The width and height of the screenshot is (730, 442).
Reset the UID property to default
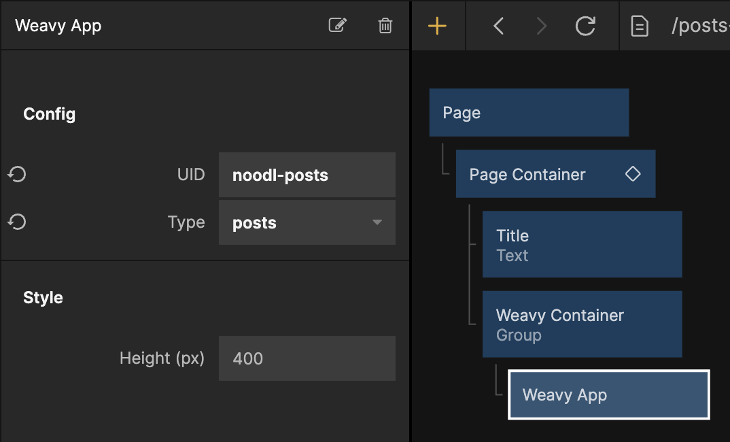pyautogui.click(x=17, y=175)
